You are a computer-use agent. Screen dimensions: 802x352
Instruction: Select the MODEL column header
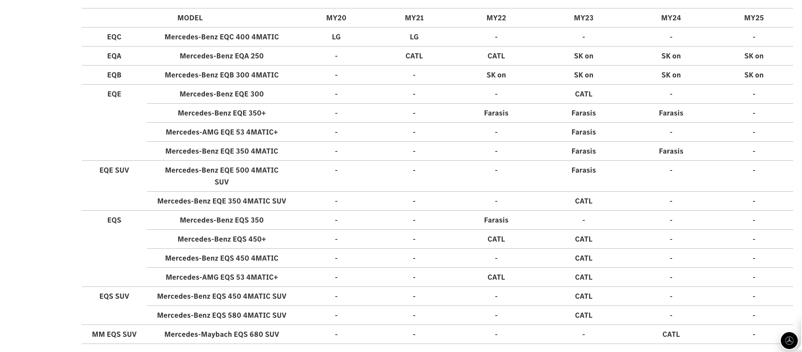point(190,18)
